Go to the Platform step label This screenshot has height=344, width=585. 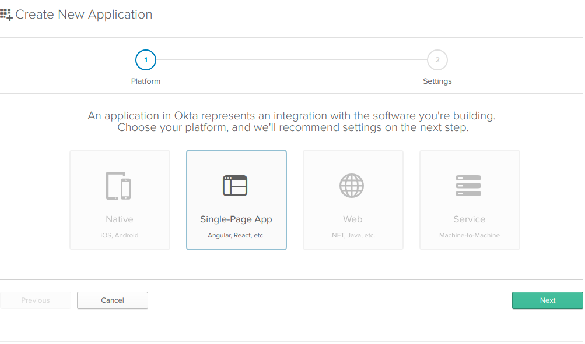pyautogui.click(x=146, y=81)
